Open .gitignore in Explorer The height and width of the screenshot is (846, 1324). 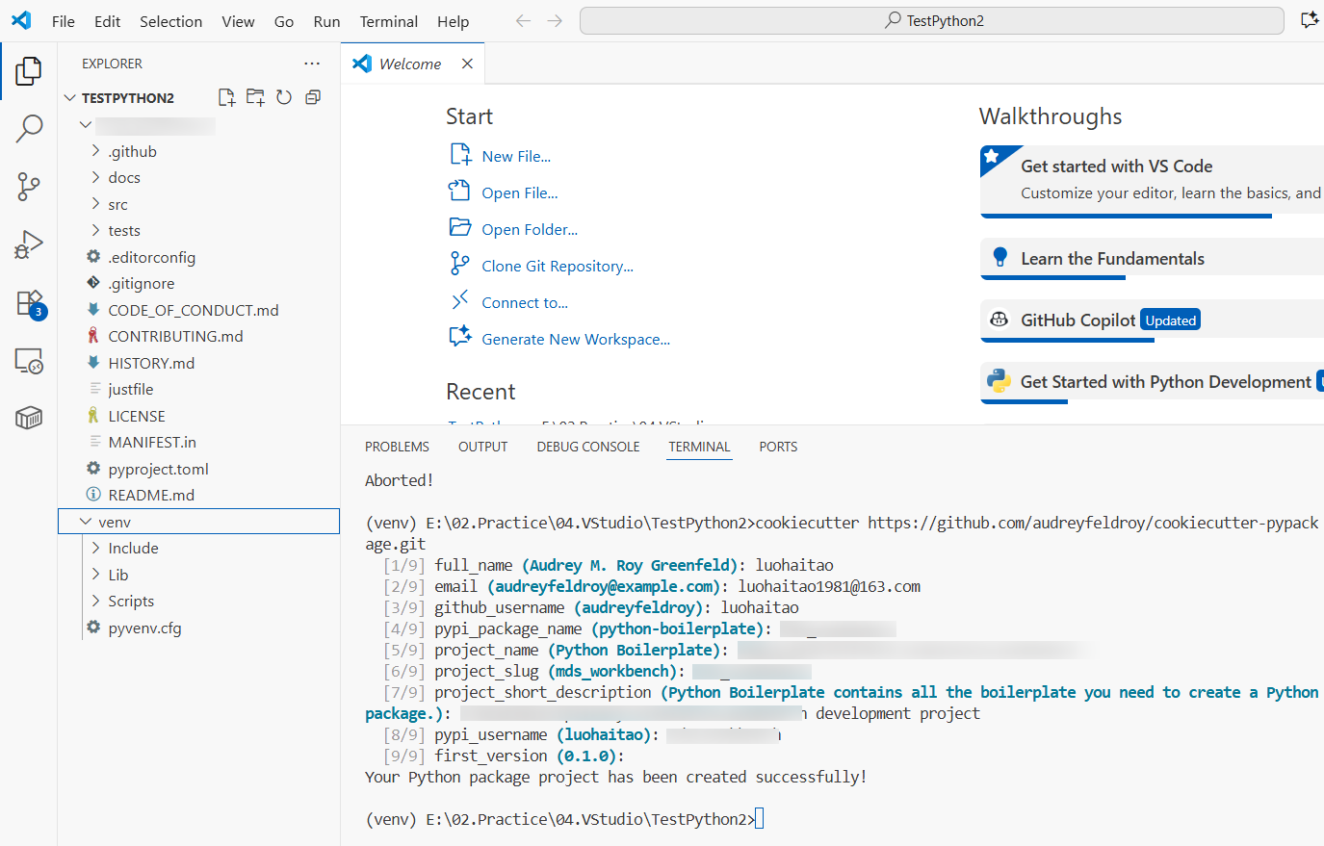click(199, 283)
